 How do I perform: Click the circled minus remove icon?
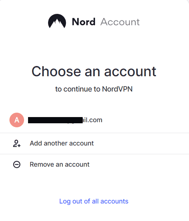[17, 164]
